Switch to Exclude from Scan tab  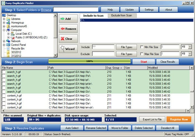[x=122, y=16]
